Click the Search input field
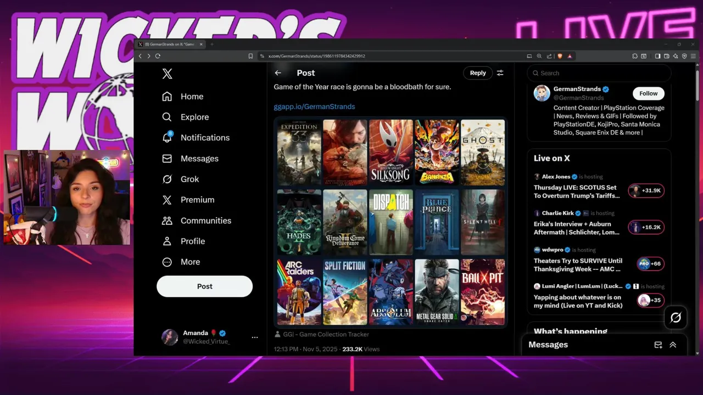 (599, 73)
